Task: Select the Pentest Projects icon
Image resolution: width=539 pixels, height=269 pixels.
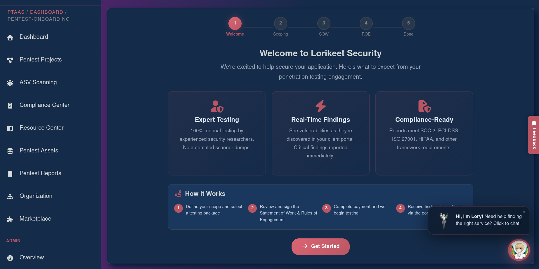Action: [x=10, y=60]
